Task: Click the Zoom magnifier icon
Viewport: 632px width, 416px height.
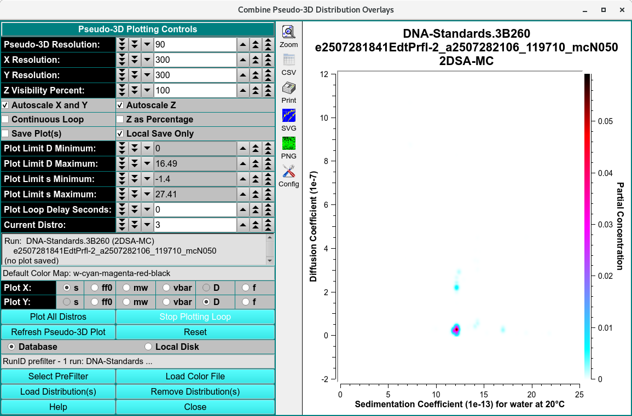Action: 288,32
